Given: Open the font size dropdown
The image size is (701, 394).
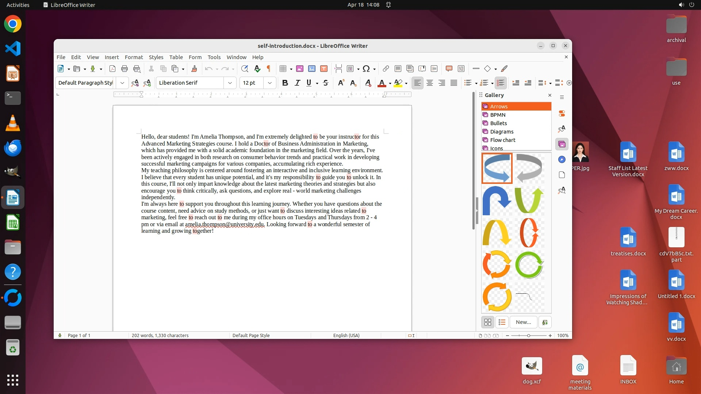Looking at the screenshot, I should (270, 83).
